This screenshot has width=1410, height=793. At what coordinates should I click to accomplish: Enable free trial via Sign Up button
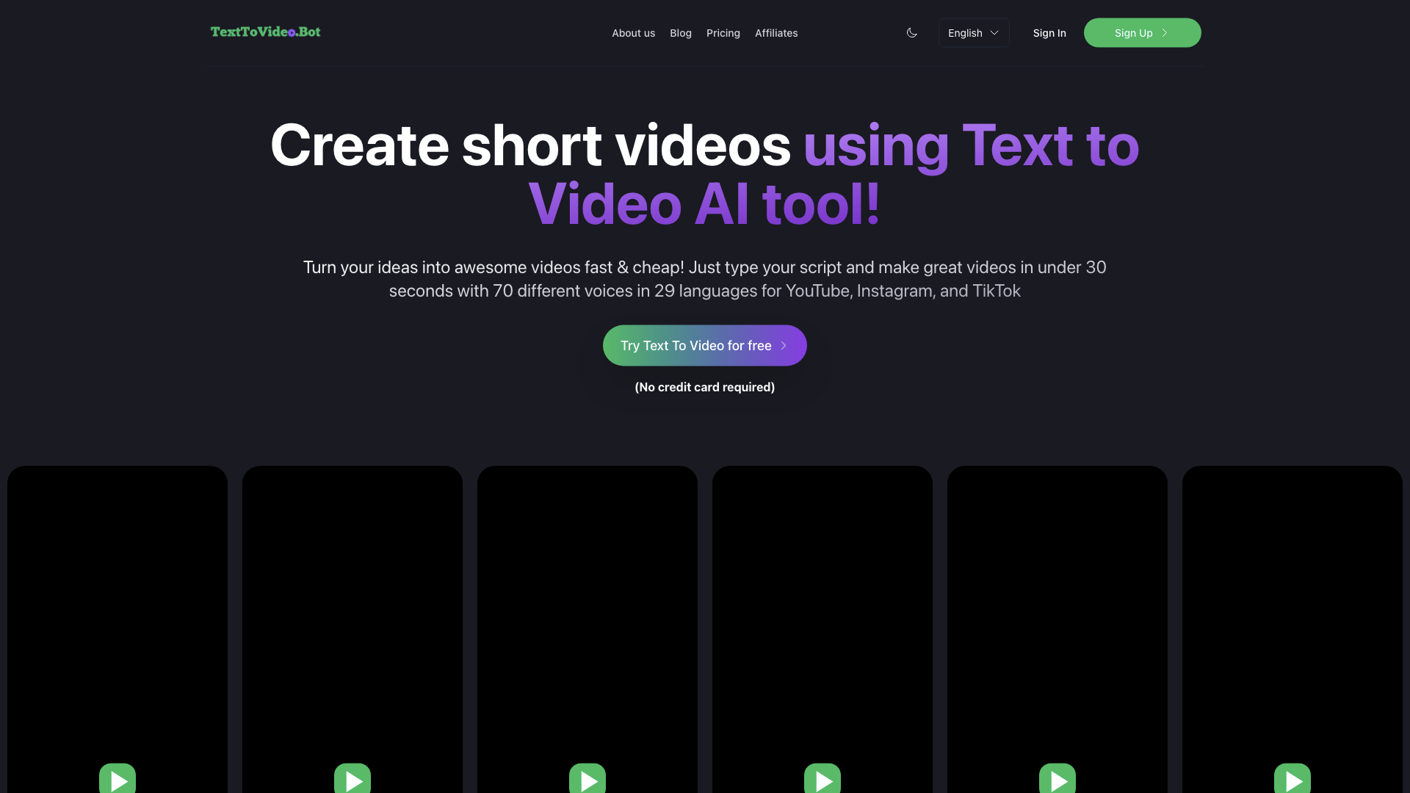pos(1142,32)
